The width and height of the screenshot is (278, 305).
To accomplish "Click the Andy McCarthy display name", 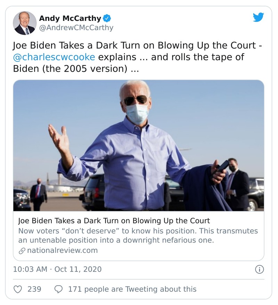I will (70, 18).
